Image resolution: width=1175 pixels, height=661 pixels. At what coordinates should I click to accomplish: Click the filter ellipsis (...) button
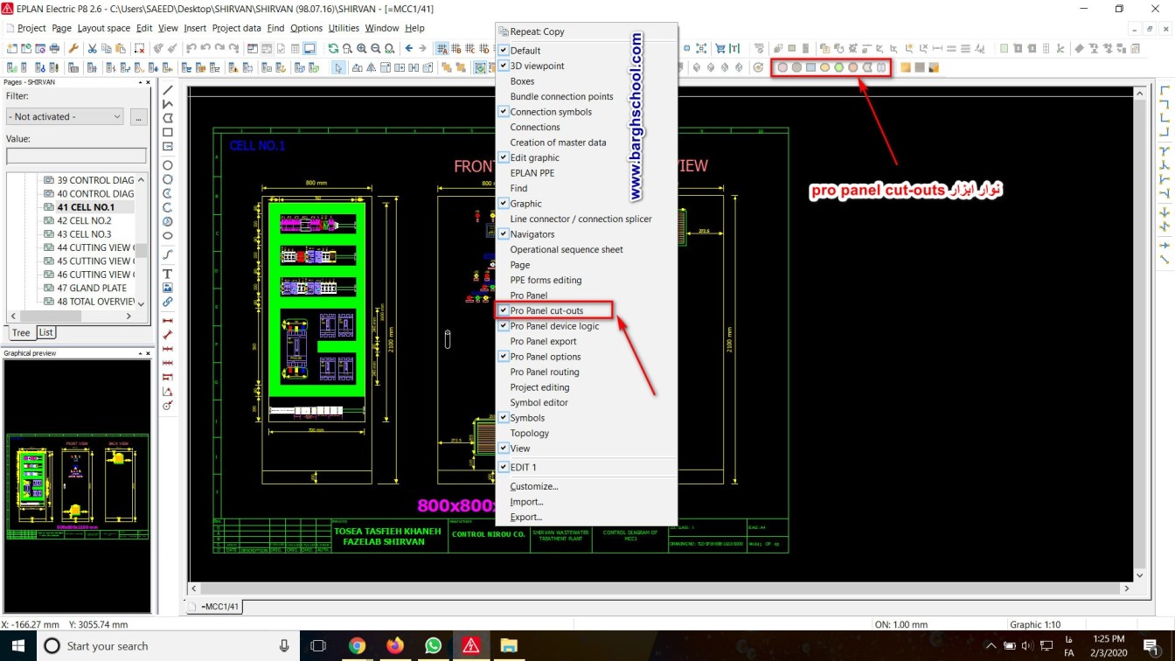[x=138, y=116]
